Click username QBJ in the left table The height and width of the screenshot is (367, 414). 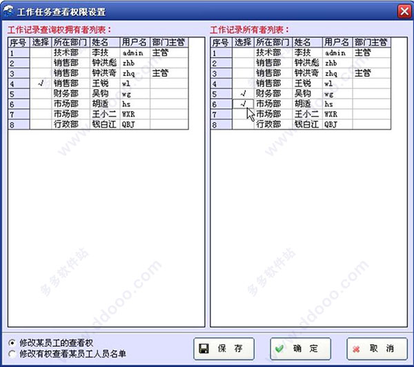tap(135, 124)
